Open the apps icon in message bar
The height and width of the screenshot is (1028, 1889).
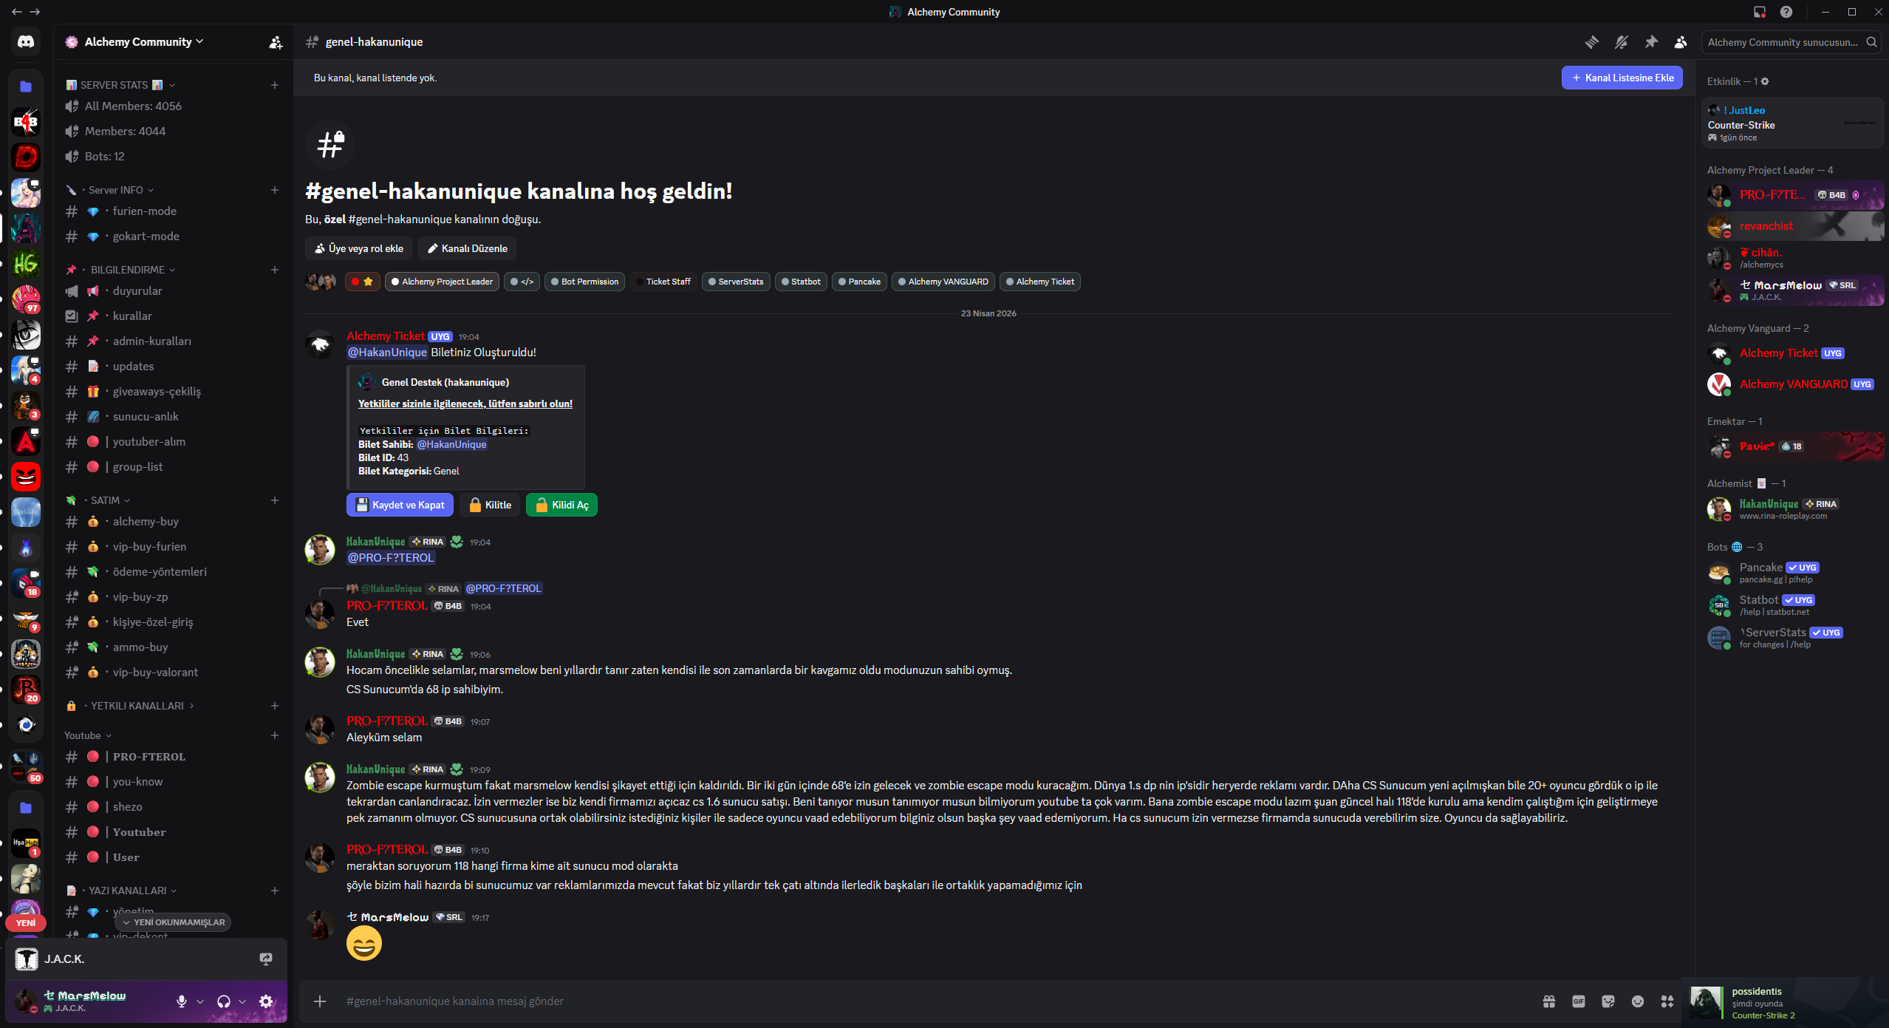pyautogui.click(x=1667, y=1001)
